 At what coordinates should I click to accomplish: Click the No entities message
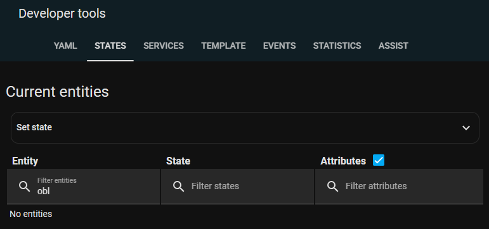click(31, 214)
